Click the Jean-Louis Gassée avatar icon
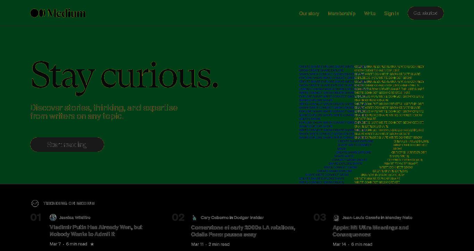The height and width of the screenshot is (251, 474). (x=336, y=218)
